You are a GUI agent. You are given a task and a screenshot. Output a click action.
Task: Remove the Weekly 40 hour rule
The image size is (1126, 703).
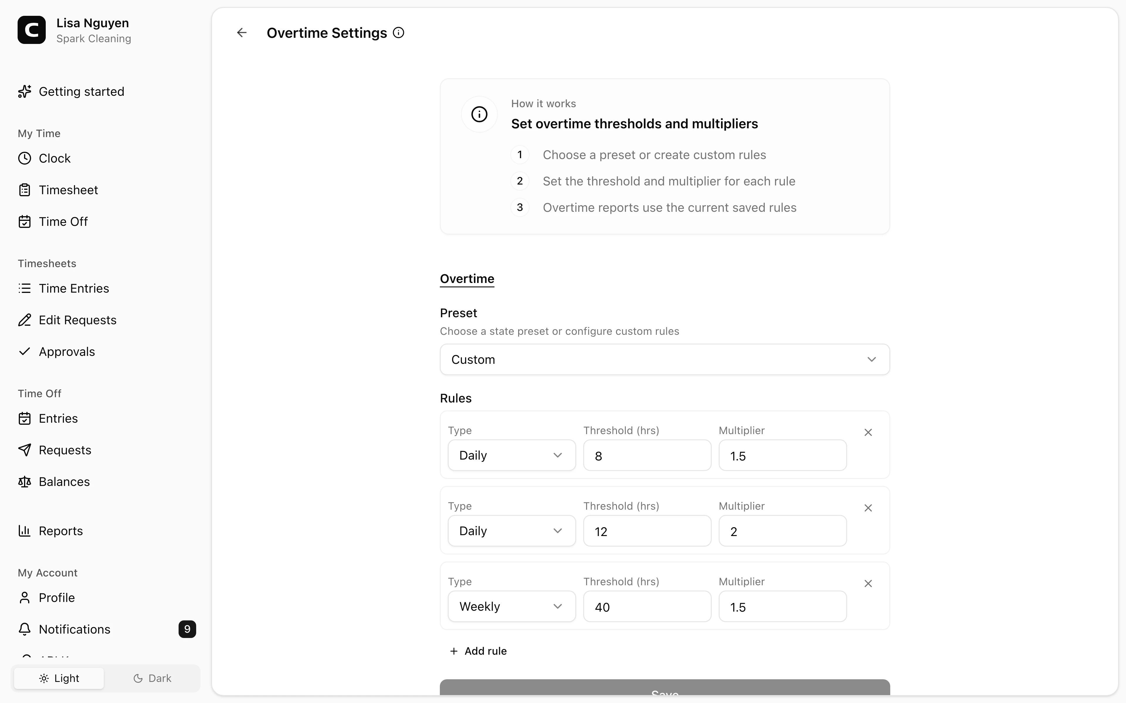point(868,583)
